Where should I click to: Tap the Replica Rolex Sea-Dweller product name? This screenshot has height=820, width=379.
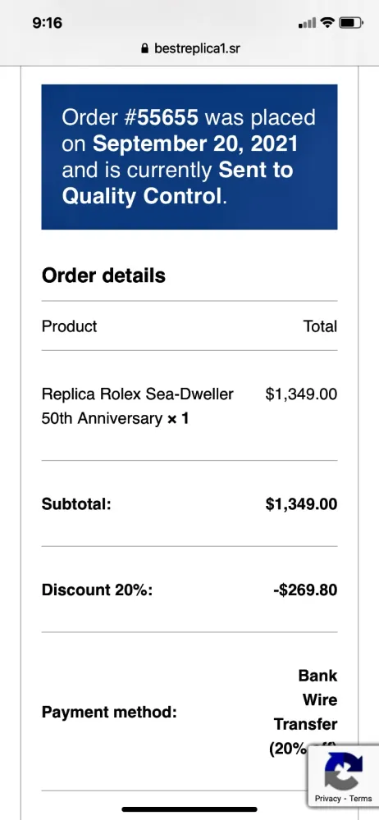click(137, 406)
